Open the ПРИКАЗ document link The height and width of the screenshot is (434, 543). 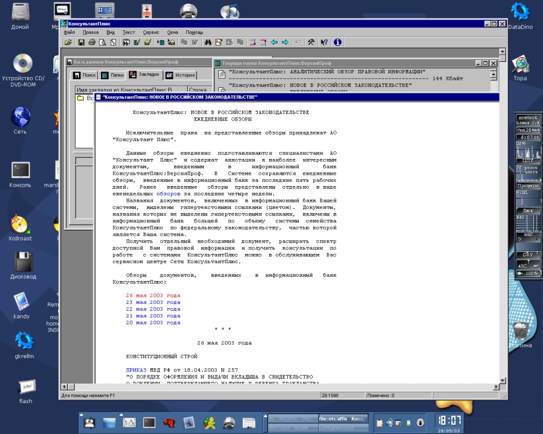[136, 370]
